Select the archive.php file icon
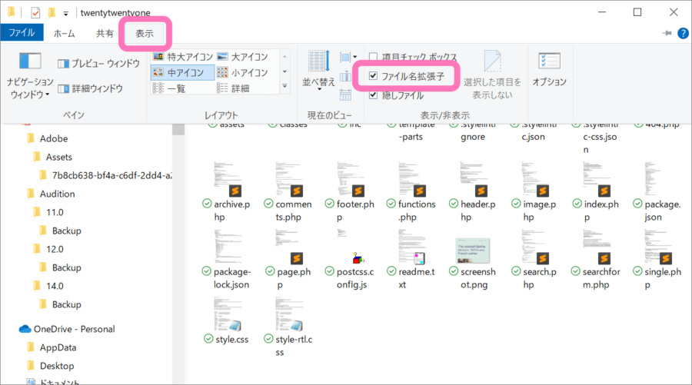692x385 pixels. coord(228,179)
